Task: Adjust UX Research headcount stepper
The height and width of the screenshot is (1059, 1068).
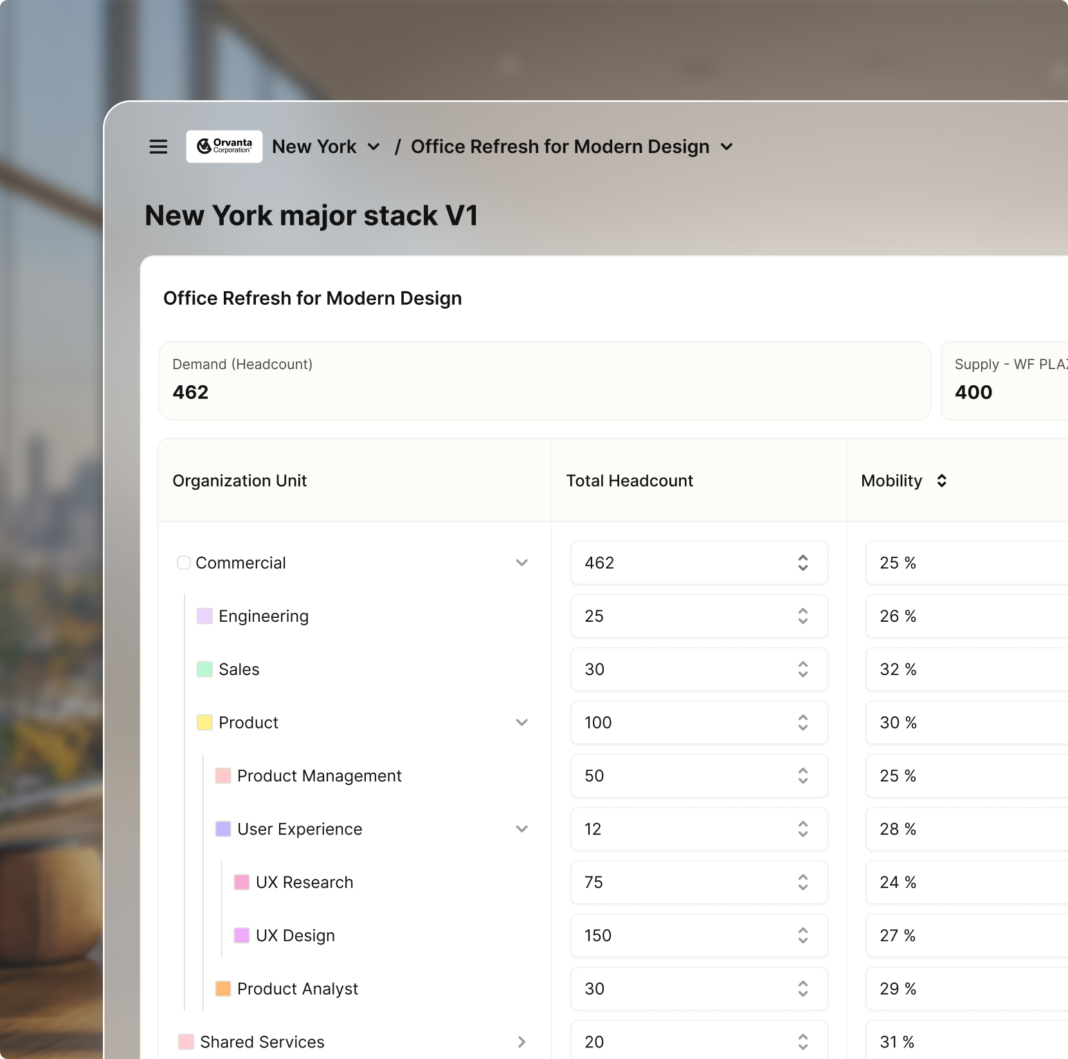Action: [803, 882]
